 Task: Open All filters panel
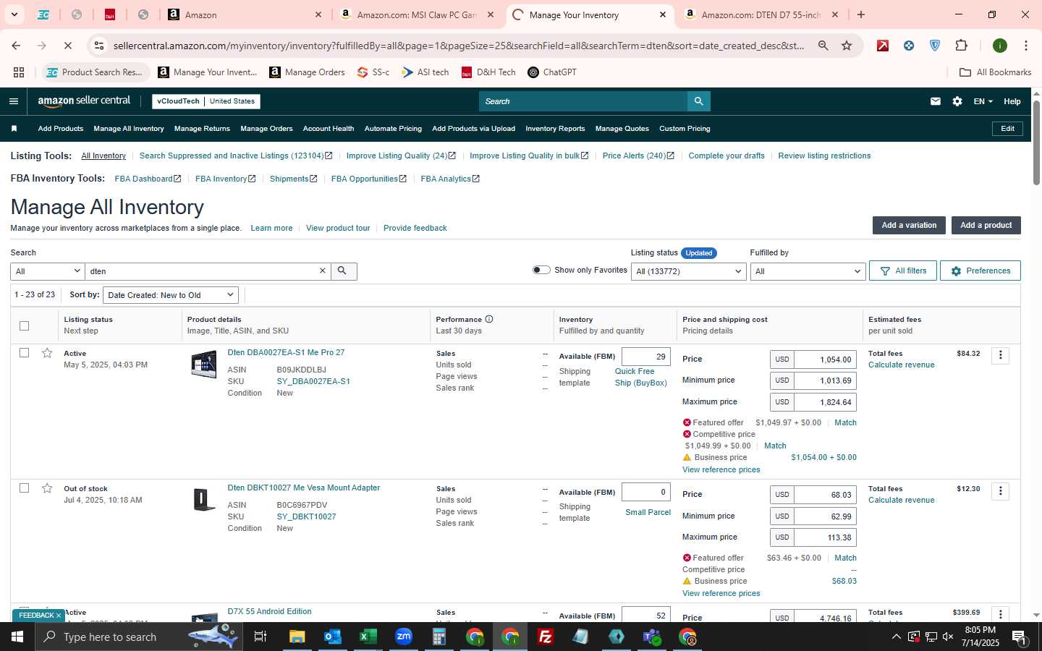pos(903,271)
